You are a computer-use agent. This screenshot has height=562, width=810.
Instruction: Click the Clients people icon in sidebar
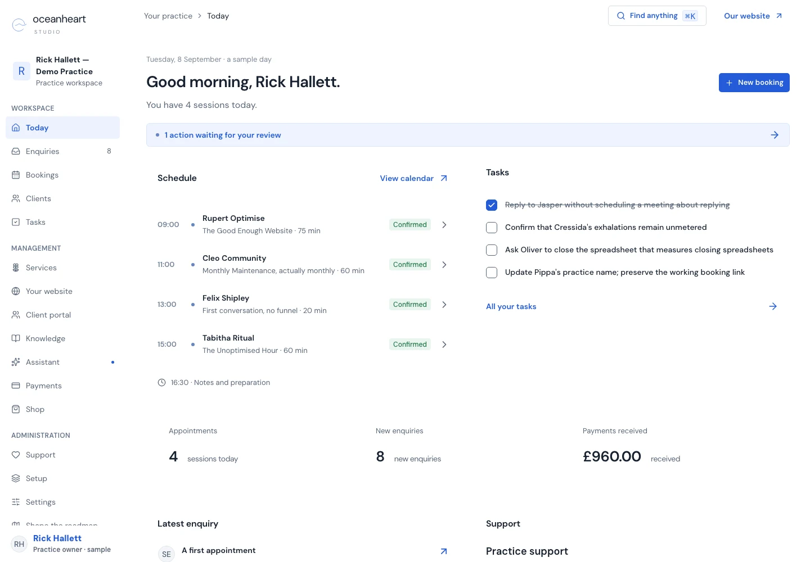pos(16,198)
